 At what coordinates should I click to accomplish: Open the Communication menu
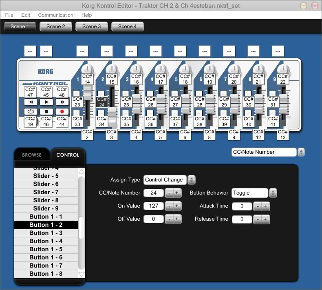coord(56,15)
